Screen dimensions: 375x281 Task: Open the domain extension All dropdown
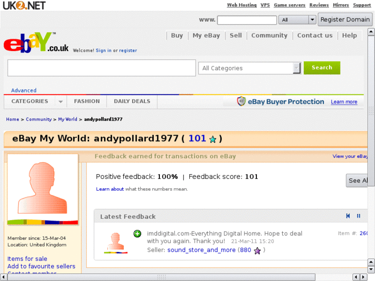(297, 20)
